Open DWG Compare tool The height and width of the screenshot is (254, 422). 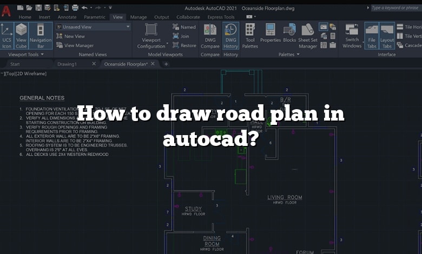pyautogui.click(x=210, y=36)
